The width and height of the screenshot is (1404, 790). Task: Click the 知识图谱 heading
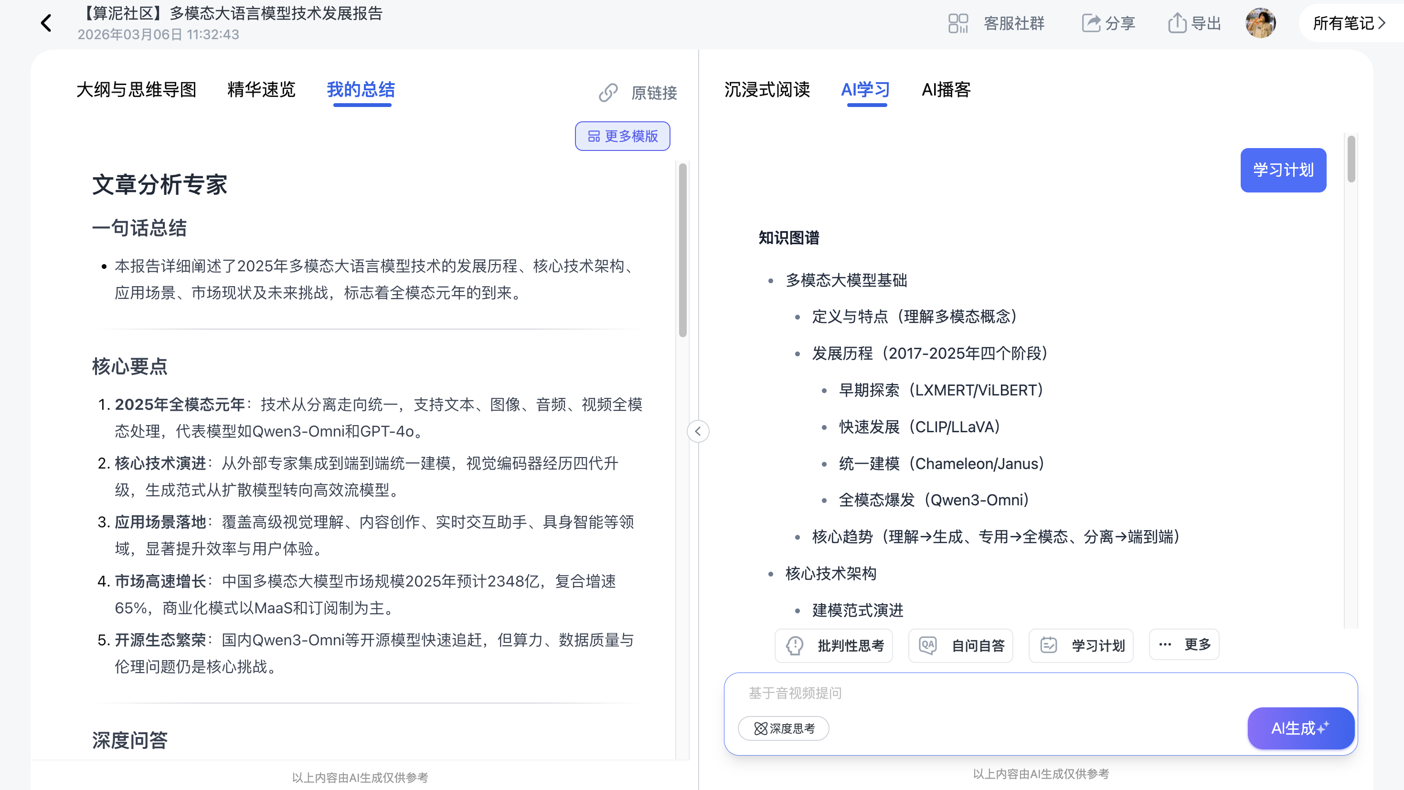point(788,238)
